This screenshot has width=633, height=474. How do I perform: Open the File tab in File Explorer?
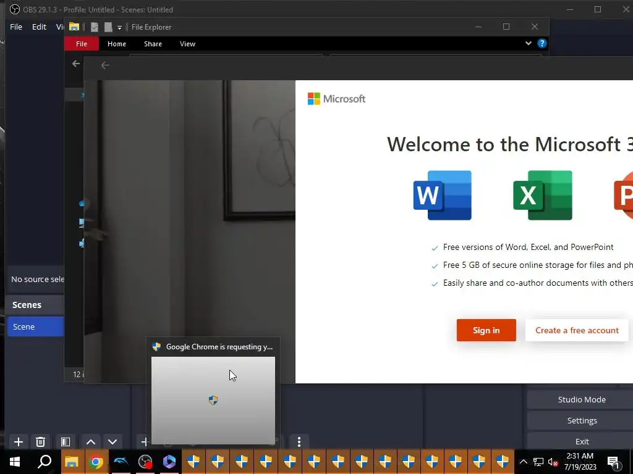[82, 44]
